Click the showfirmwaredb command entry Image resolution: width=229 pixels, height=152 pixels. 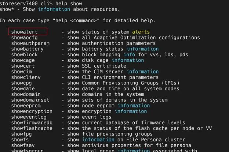[32, 123]
